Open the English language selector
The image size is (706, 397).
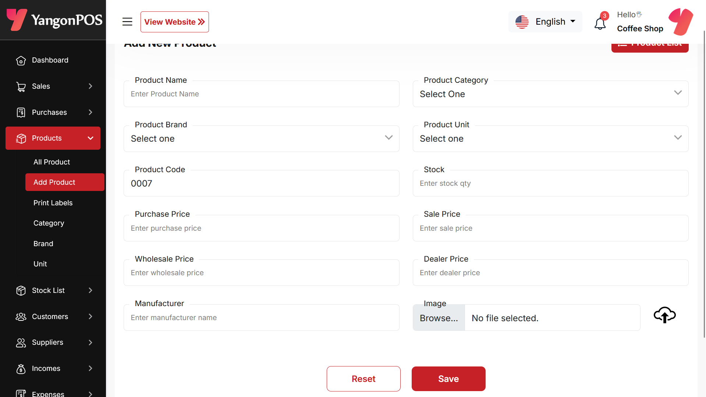545,22
